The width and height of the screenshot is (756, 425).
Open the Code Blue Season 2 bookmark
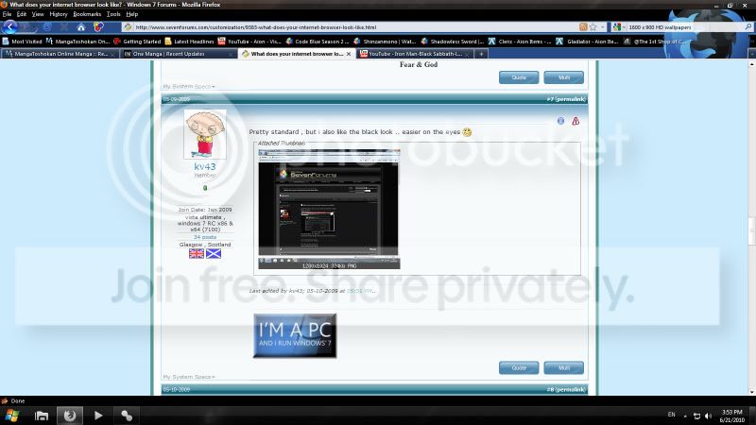[x=318, y=42]
